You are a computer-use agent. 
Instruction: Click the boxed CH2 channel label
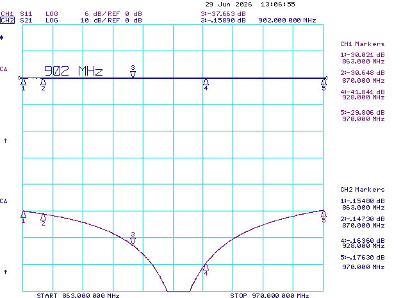pos(7,21)
